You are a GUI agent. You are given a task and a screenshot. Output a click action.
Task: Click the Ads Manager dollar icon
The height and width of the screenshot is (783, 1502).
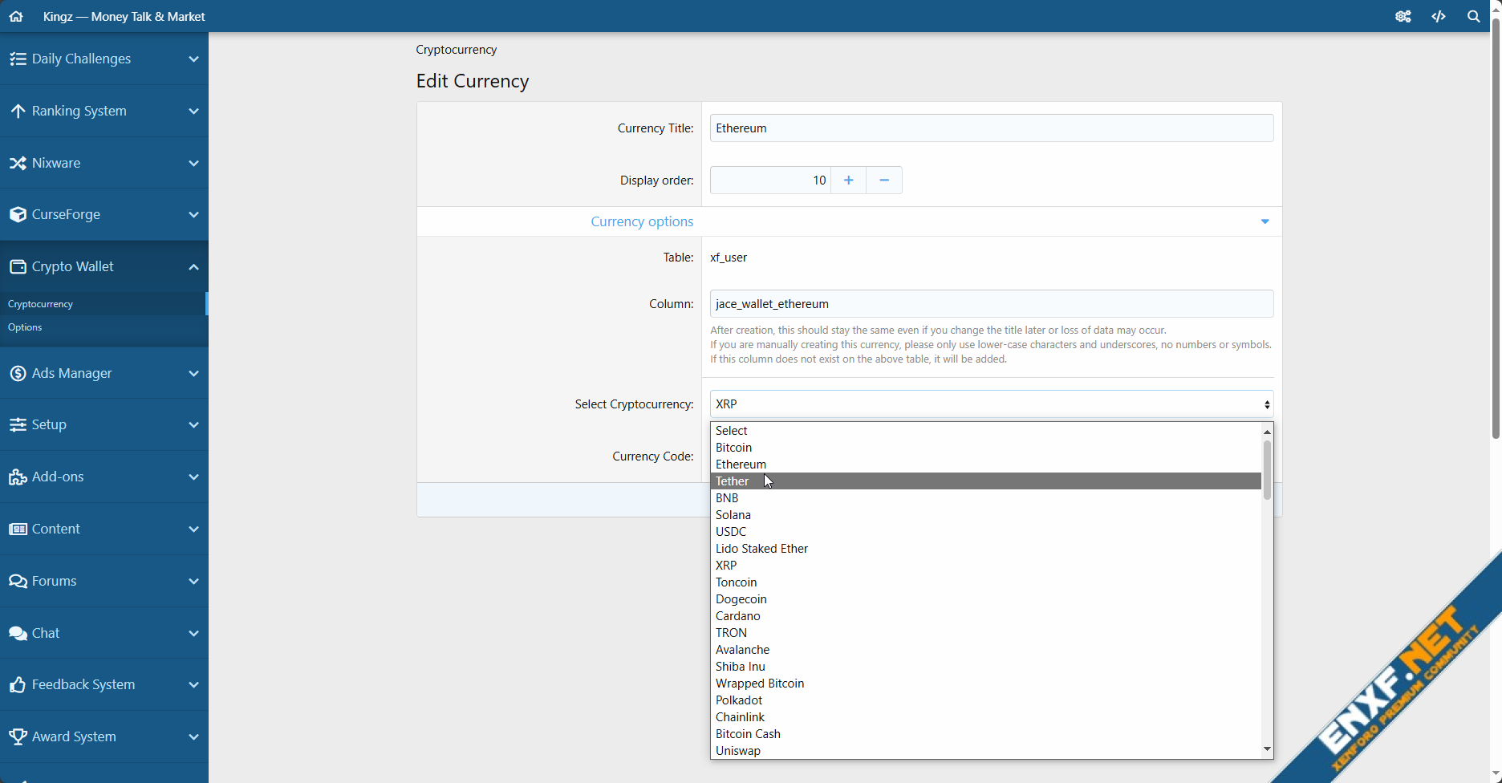pos(18,373)
